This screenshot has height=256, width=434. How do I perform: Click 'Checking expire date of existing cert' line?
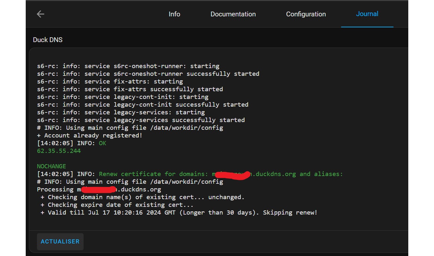point(117,205)
